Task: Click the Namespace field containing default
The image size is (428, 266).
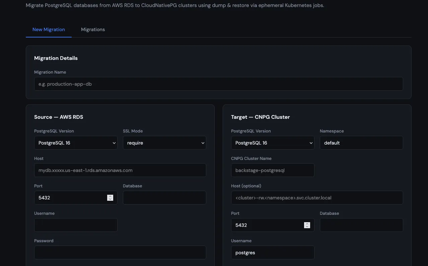Action: (361, 143)
